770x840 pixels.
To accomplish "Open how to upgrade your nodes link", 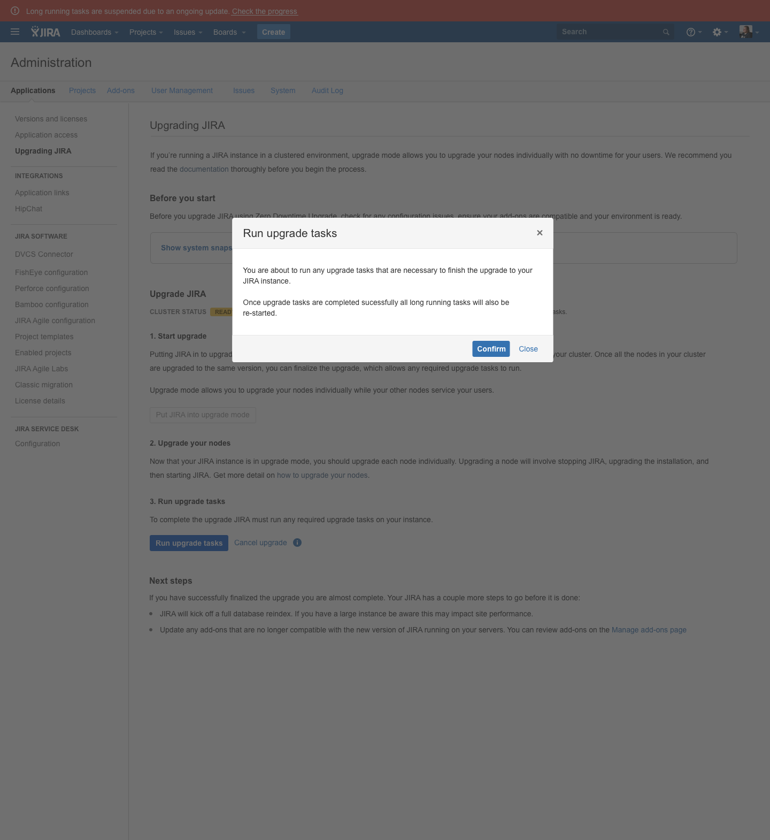I will click(x=322, y=475).
